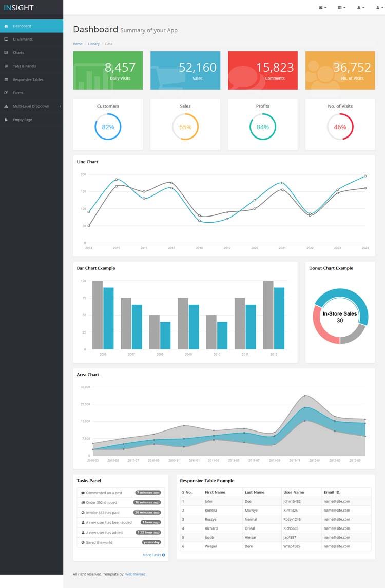The height and width of the screenshot is (588, 385).
Task: Click the UI Elements monitor icon
Action: (6, 40)
